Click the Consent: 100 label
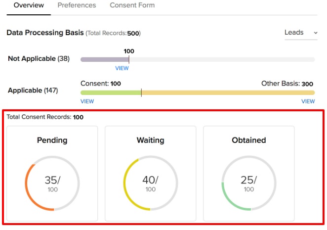Viewport: 327px width, 230px height. [x=101, y=84]
